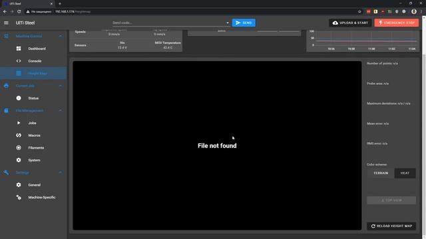Click the height map black canvas
The image size is (426, 239).
217,145
